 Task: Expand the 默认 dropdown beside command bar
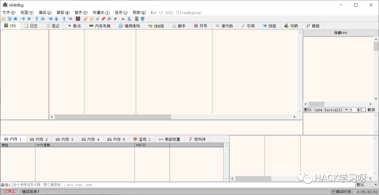point(367,185)
